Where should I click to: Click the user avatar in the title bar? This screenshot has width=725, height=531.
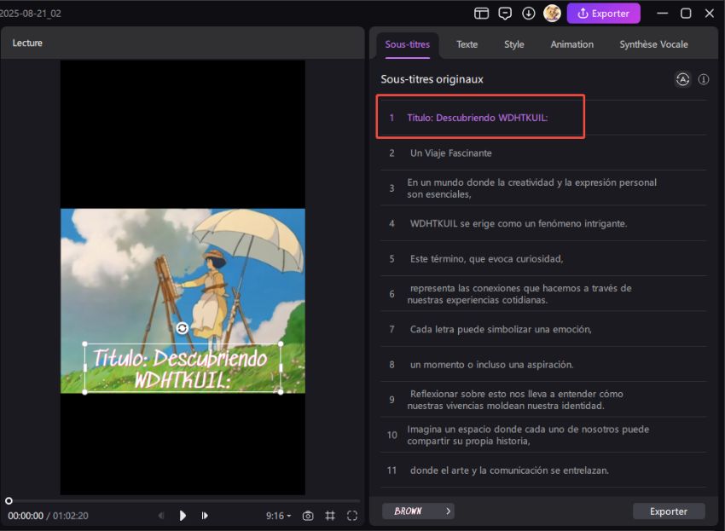point(553,13)
